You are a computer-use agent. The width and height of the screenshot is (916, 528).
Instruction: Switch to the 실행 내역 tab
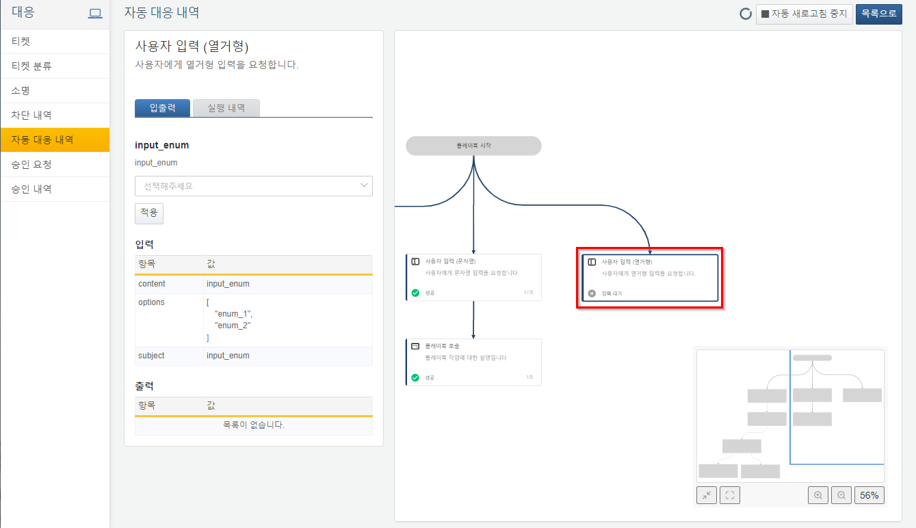[226, 108]
